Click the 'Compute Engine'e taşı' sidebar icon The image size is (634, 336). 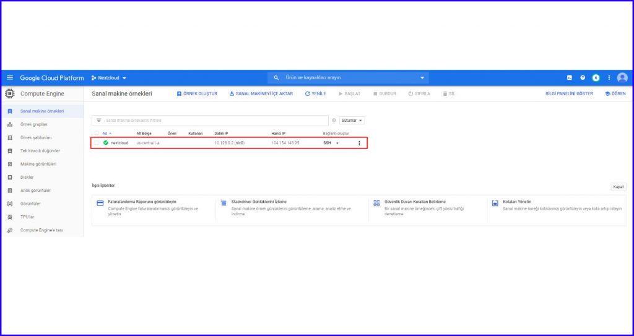tap(10, 230)
